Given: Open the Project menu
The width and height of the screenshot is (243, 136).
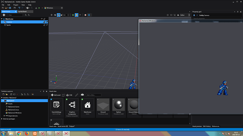Looking at the screenshot, I should [x=16, y=5].
